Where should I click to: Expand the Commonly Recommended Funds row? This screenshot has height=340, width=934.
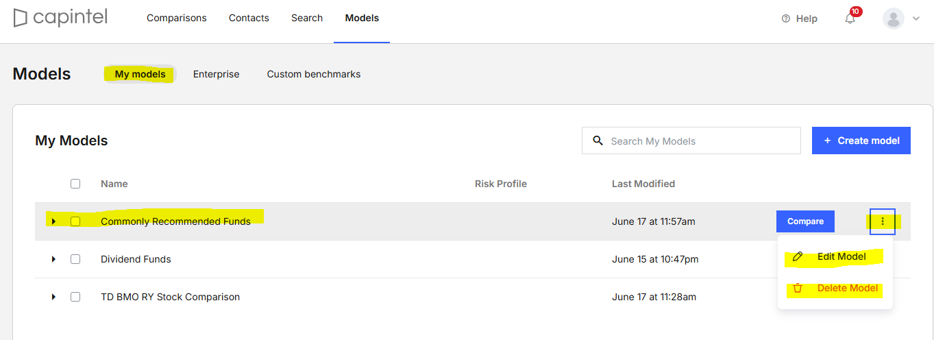coord(53,221)
